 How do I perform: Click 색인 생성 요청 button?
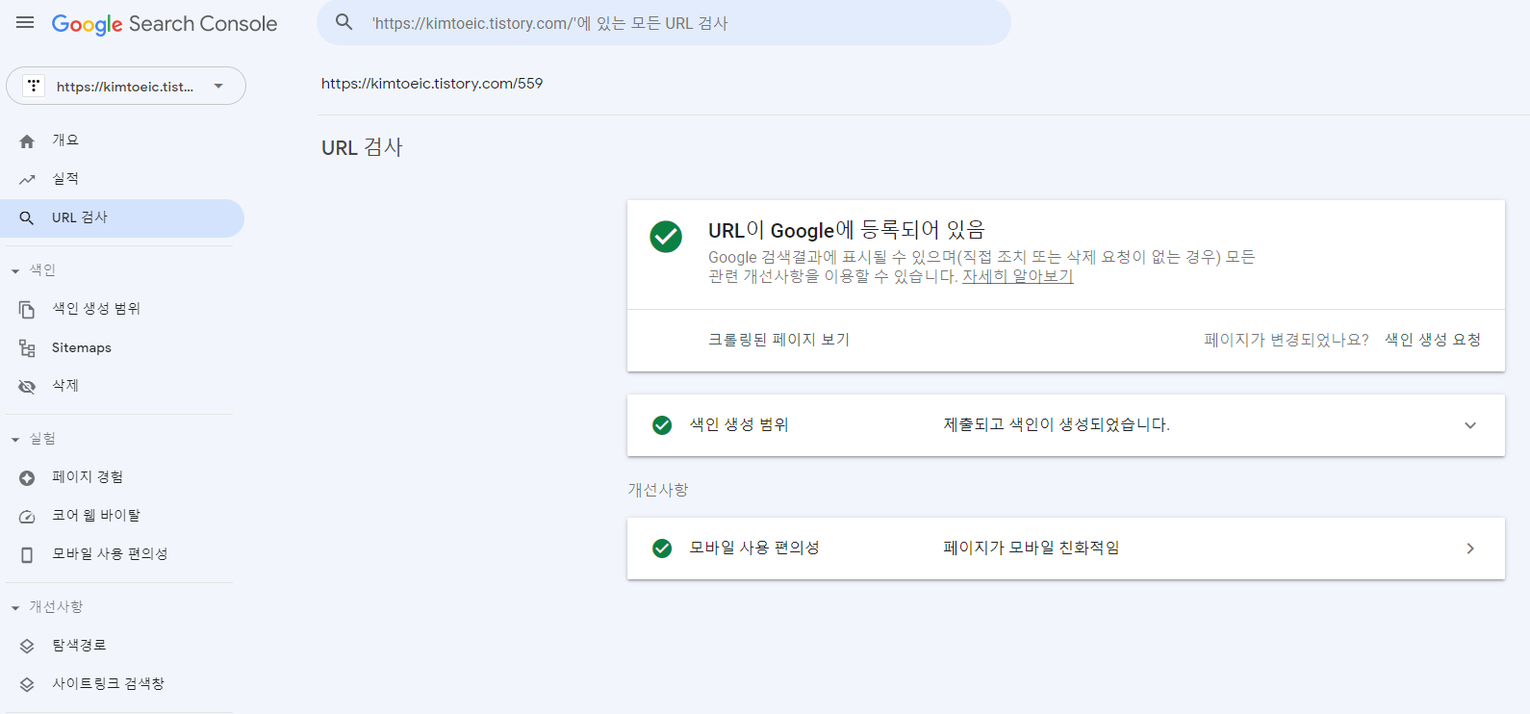pyautogui.click(x=1433, y=340)
